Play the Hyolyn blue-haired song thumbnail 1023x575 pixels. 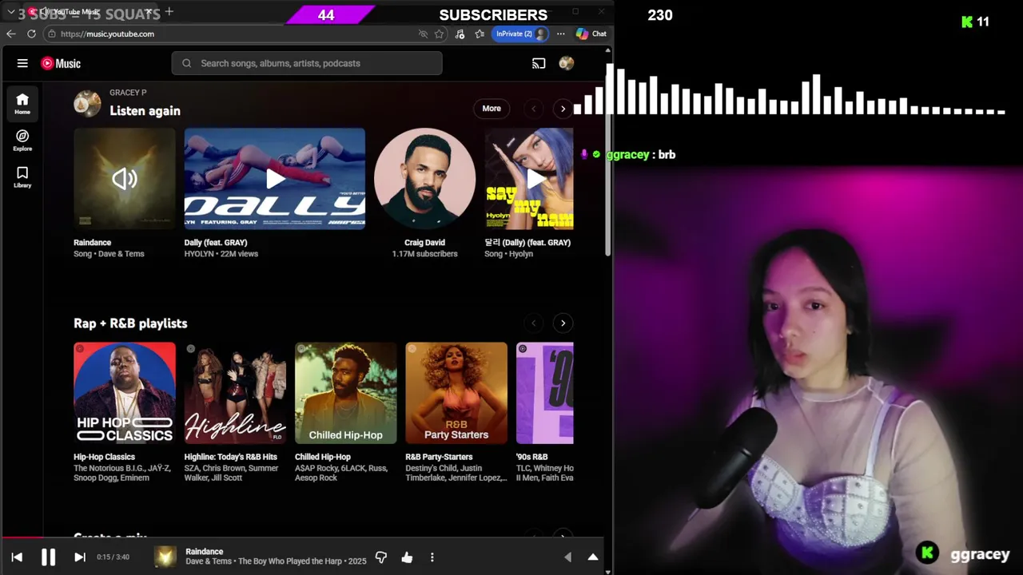click(x=529, y=179)
